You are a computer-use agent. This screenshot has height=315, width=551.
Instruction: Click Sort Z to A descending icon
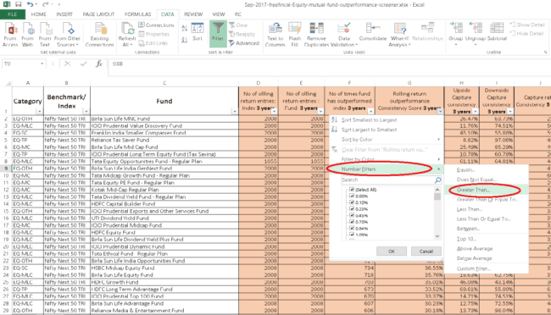[x=185, y=40]
